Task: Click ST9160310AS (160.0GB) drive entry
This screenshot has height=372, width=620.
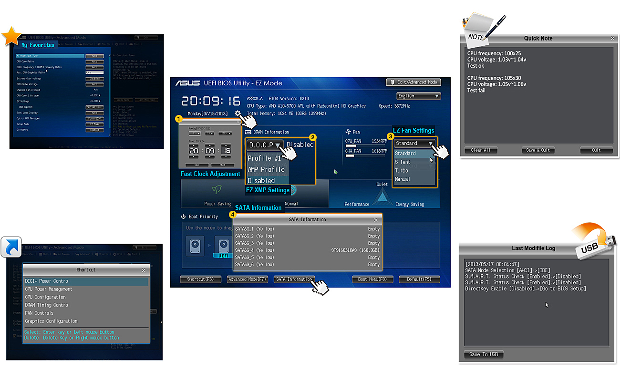Action: [x=355, y=250]
